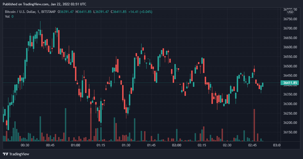This screenshot has width=303, height=159.
Task: Open the TradingView wordmark link
Action: tap(19, 154)
